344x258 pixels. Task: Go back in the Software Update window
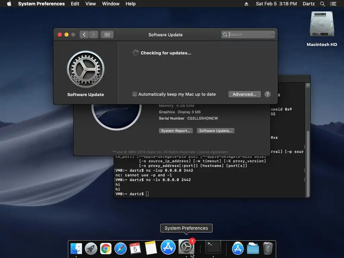pyautogui.click(x=84, y=35)
